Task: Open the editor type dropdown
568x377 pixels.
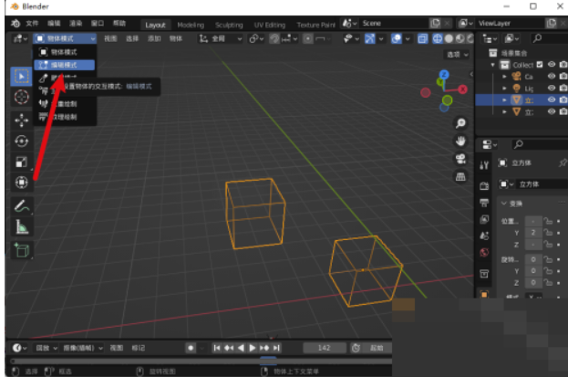Action: coord(20,38)
